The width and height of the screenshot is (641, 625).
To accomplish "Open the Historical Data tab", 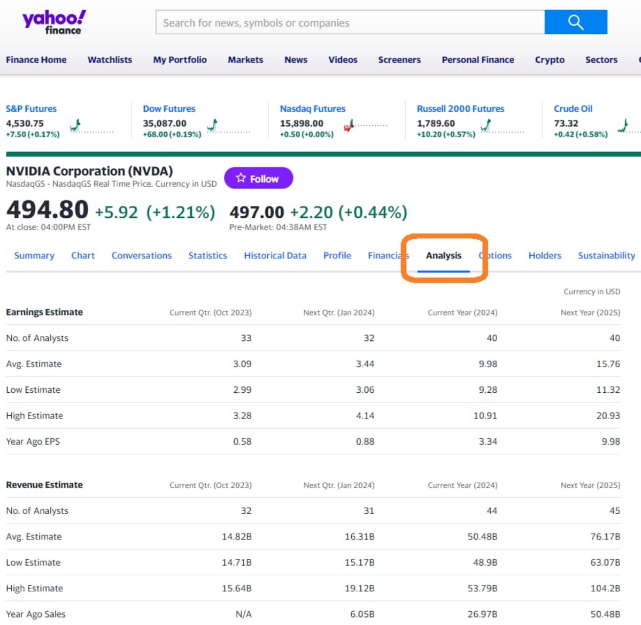I will [x=275, y=255].
